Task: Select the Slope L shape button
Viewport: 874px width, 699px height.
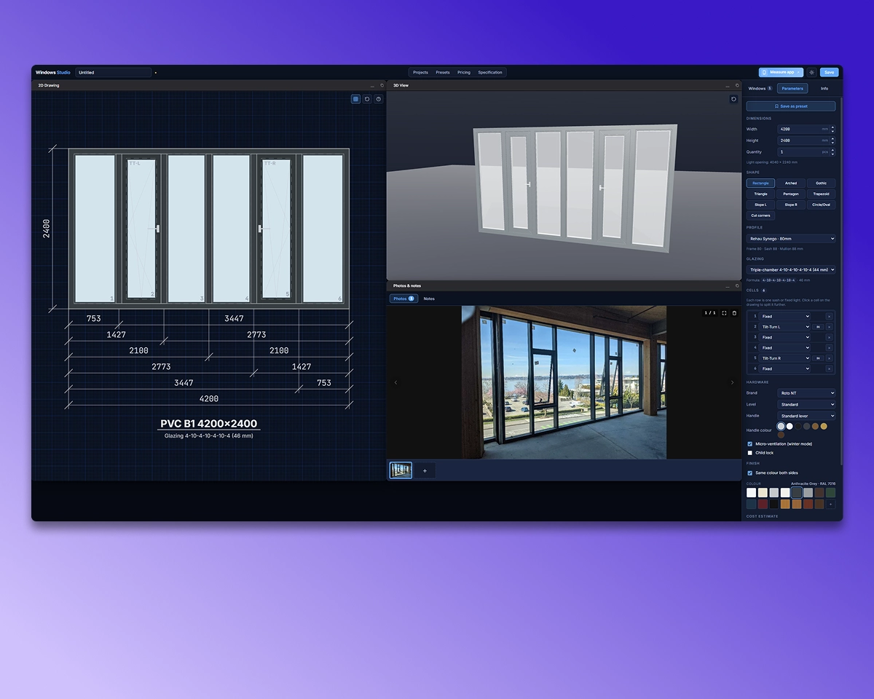Action: [x=760, y=205]
